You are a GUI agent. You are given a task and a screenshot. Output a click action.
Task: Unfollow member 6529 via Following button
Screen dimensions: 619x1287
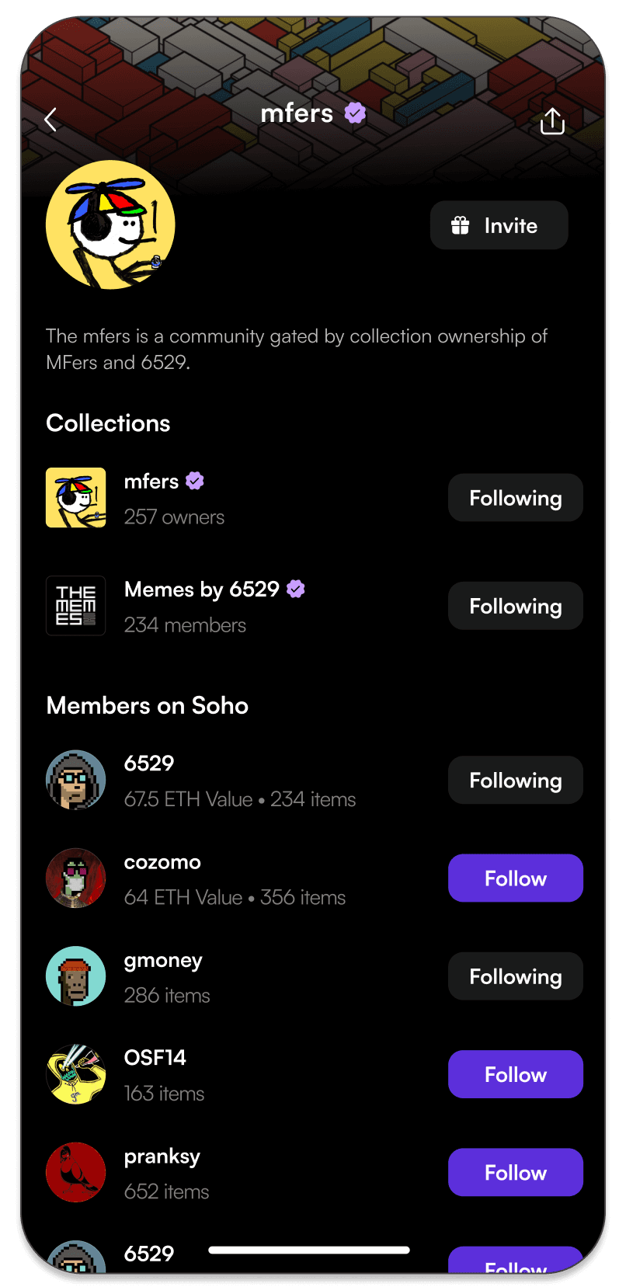pyautogui.click(x=515, y=780)
